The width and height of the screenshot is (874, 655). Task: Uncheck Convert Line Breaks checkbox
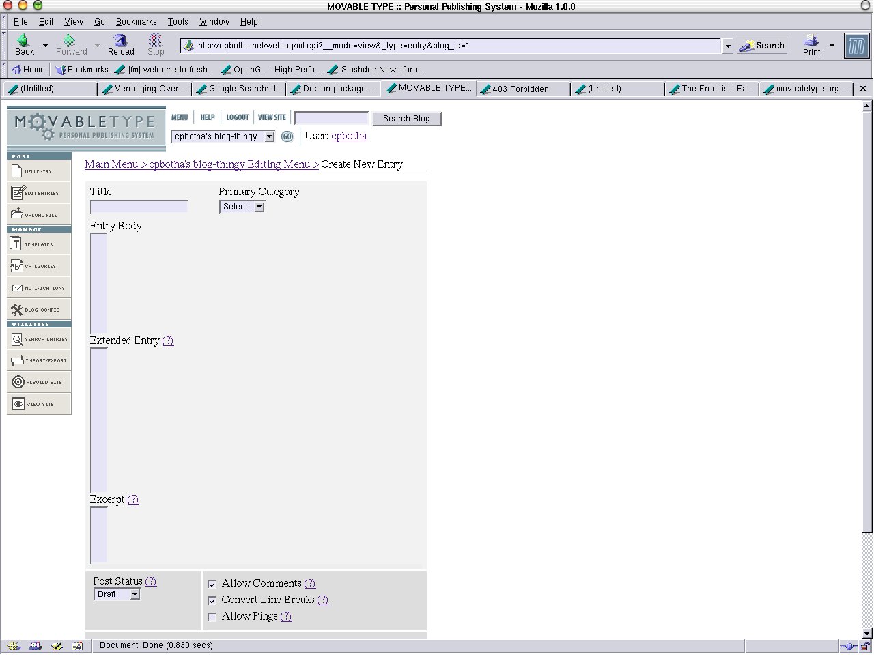click(x=212, y=600)
